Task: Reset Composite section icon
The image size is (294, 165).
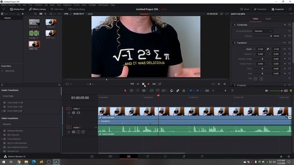Action: (289, 25)
